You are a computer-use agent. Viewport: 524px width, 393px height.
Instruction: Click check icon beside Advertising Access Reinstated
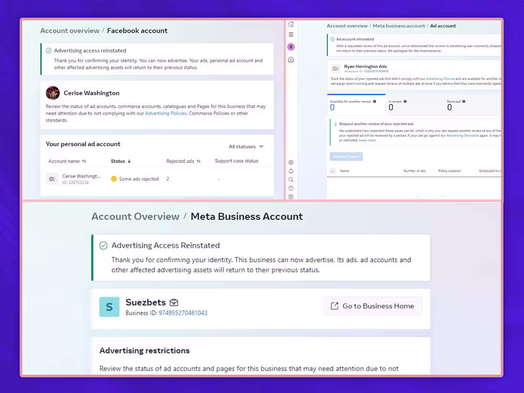[x=103, y=246]
